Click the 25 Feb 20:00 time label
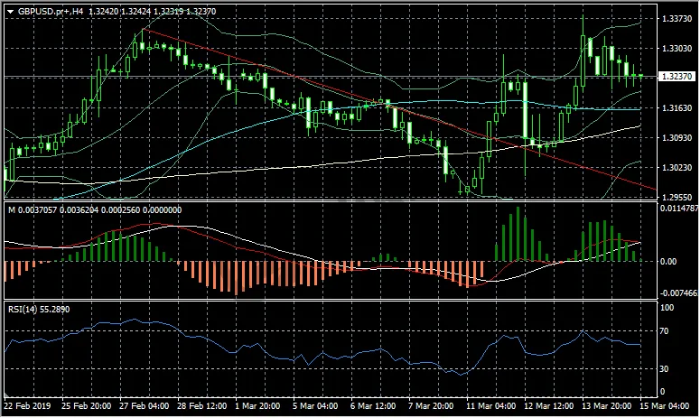The image size is (700, 418). pos(86,406)
